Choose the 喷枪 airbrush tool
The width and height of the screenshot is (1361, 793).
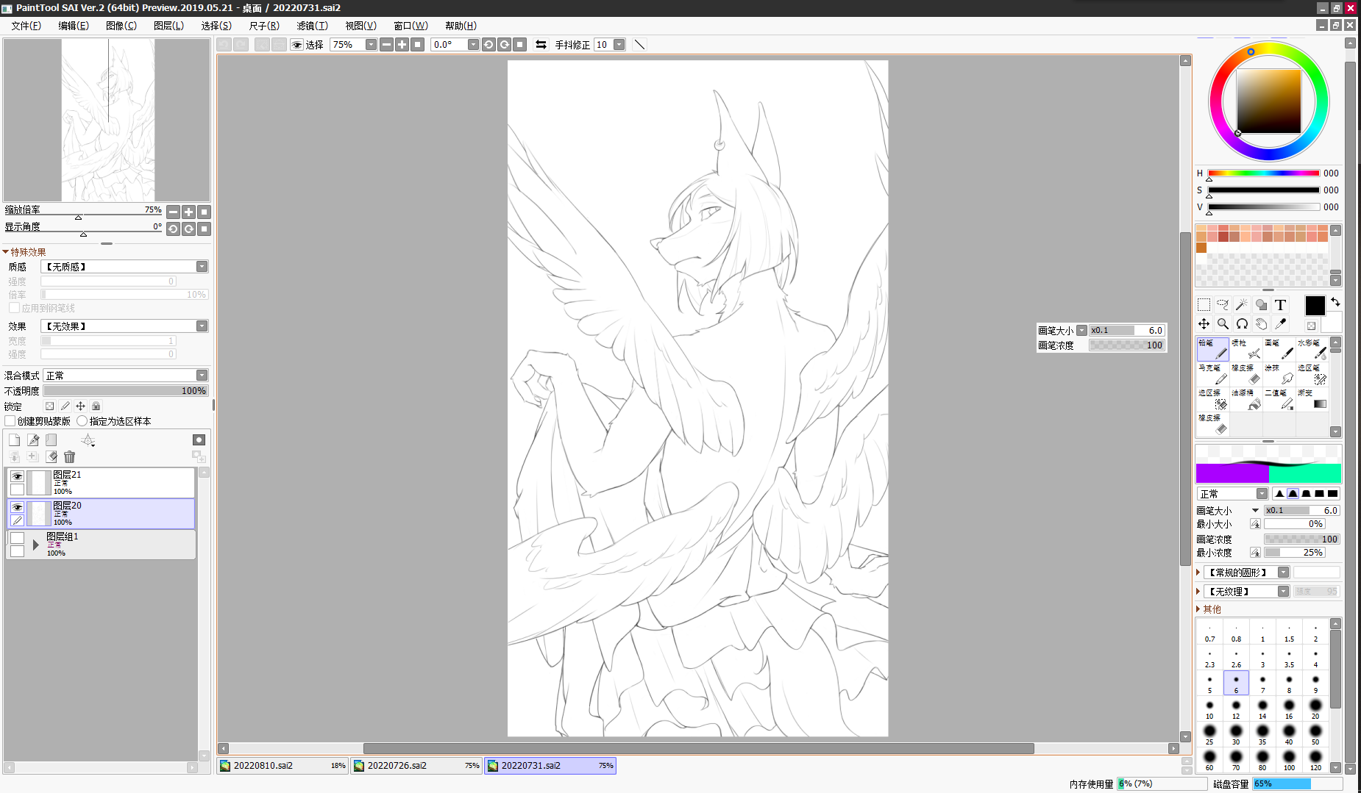coord(1247,350)
